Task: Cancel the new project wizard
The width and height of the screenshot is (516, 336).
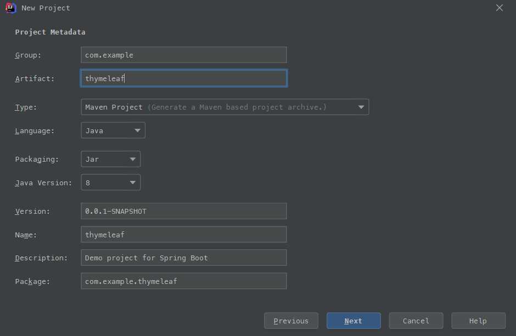Action: pyautogui.click(x=416, y=321)
